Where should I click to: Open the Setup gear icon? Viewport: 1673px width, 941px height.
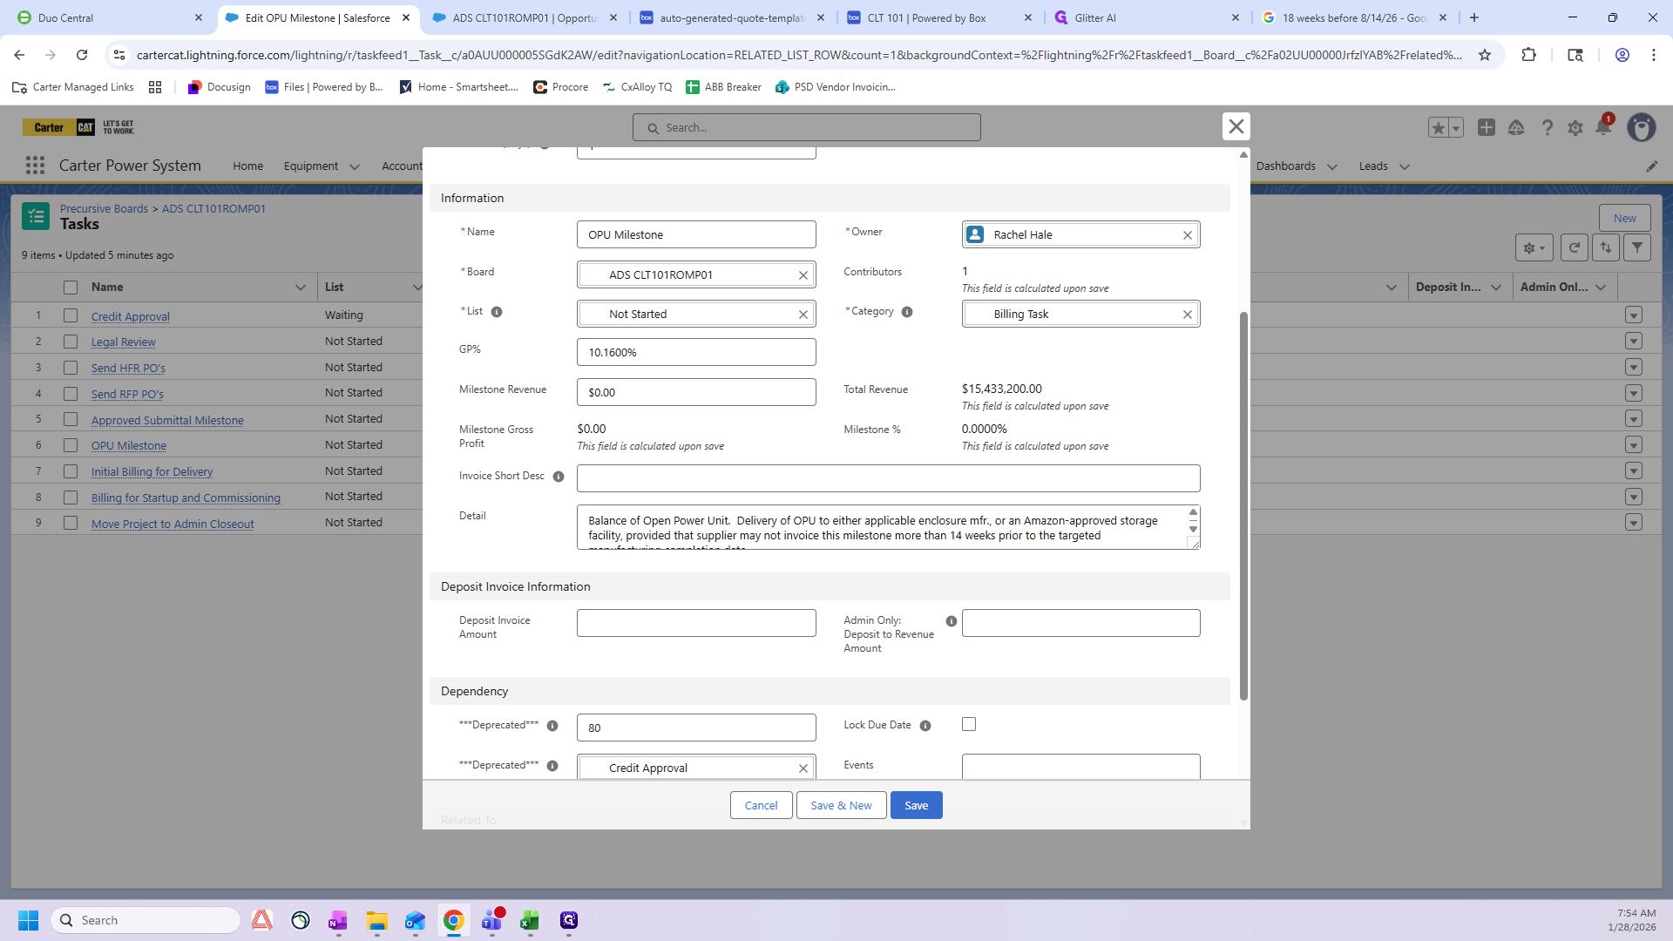tap(1575, 128)
